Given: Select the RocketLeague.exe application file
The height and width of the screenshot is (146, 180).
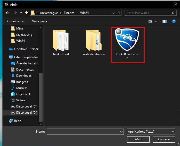Looking at the screenshot, I should point(127,44).
